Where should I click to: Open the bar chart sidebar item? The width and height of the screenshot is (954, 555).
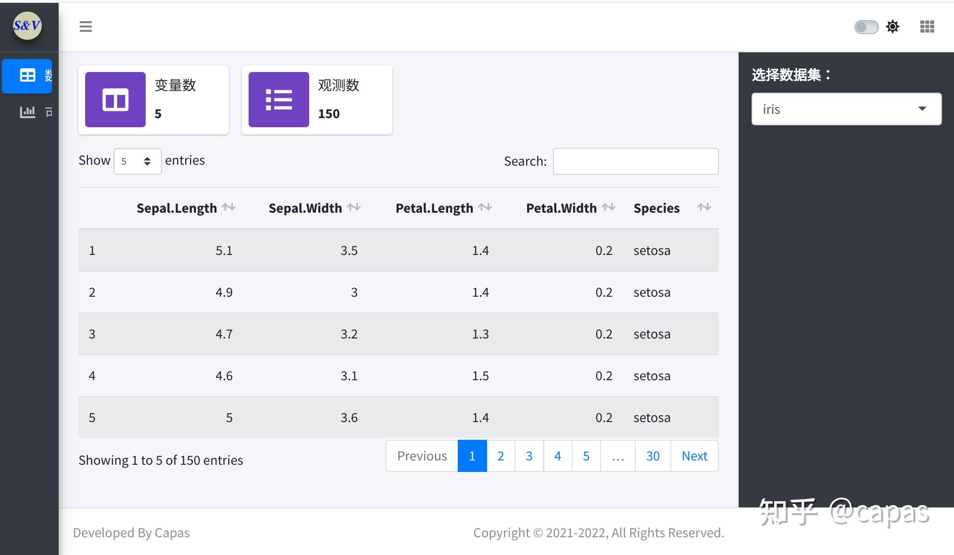point(27,112)
